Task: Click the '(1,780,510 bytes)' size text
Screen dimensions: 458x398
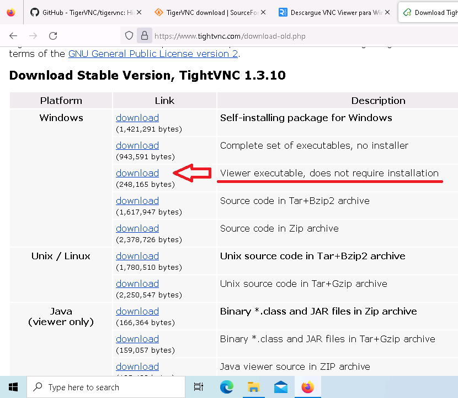Action: (149, 267)
